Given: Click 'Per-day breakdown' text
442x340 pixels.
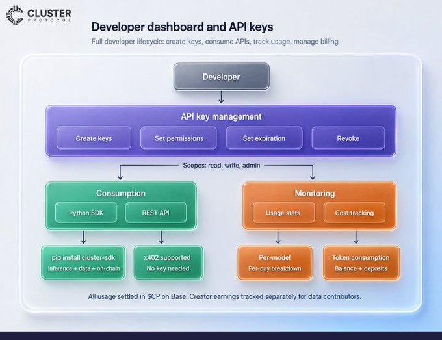Looking at the screenshot, I should (x=275, y=268).
